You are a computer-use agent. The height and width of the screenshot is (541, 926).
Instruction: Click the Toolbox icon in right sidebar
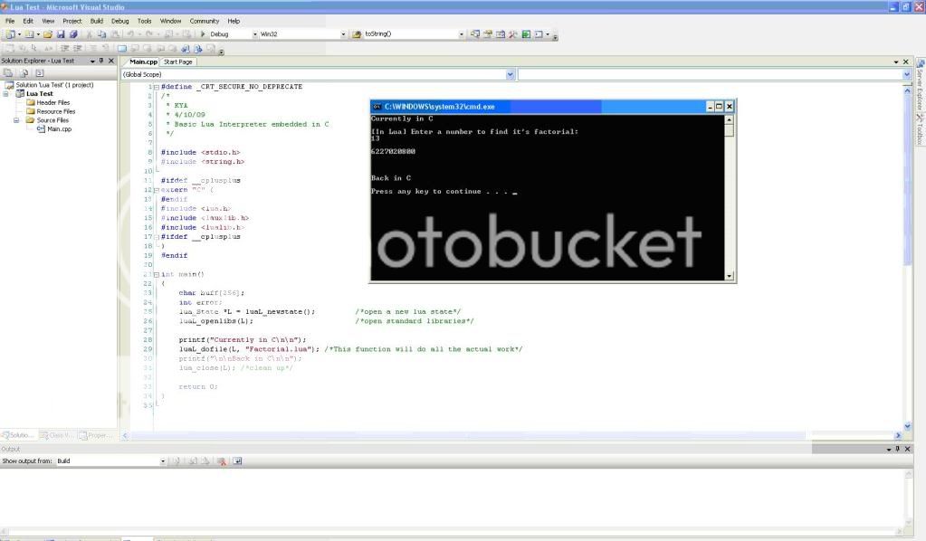click(x=920, y=130)
